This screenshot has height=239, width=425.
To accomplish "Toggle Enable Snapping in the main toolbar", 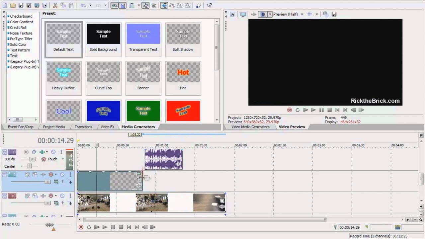I will [x=115, y=5].
